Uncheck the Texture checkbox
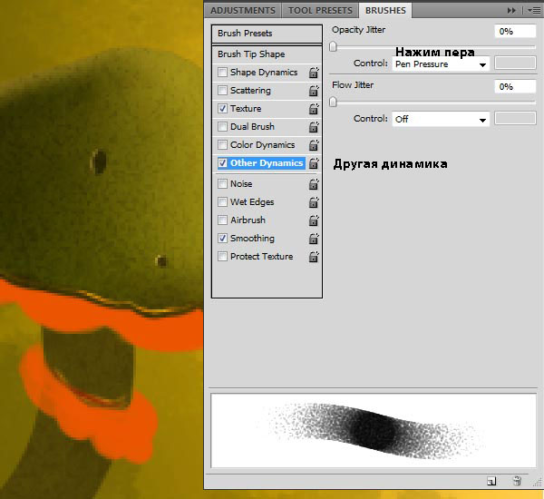Viewport: 544px width, 499px height. click(x=222, y=108)
